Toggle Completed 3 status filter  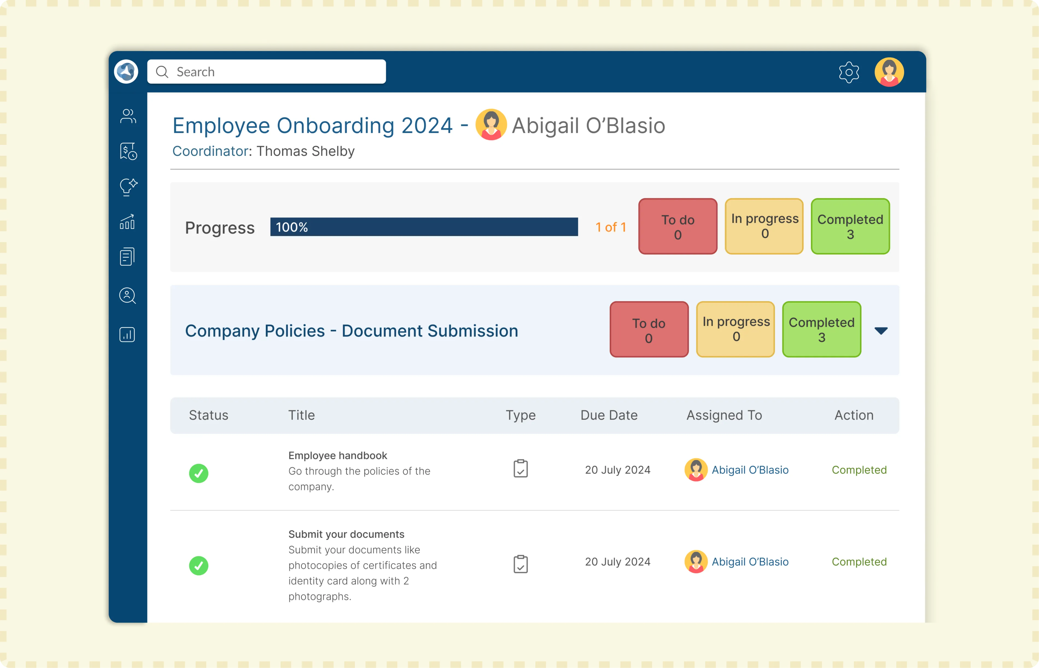850,226
